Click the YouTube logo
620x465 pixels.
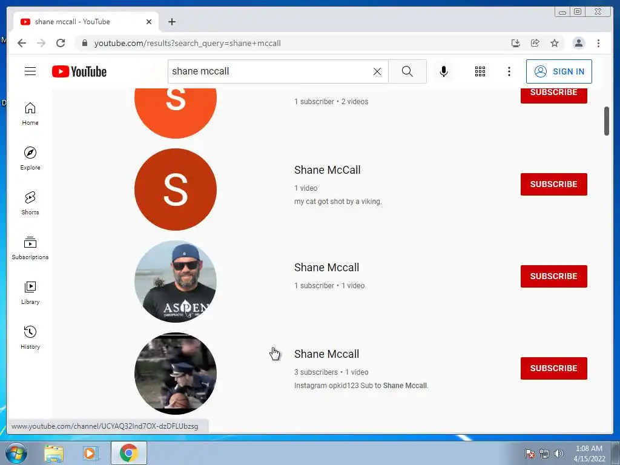(79, 71)
